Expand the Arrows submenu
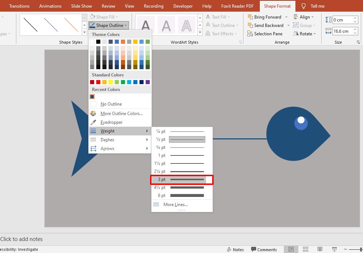Image resolution: width=363 pixels, height=253 pixels. [x=107, y=148]
